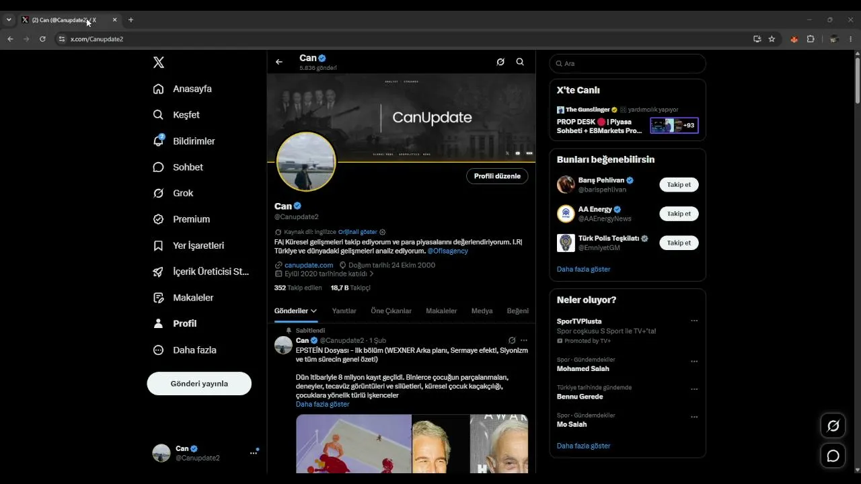Click the Grok icon on the pinned post

tap(512, 341)
